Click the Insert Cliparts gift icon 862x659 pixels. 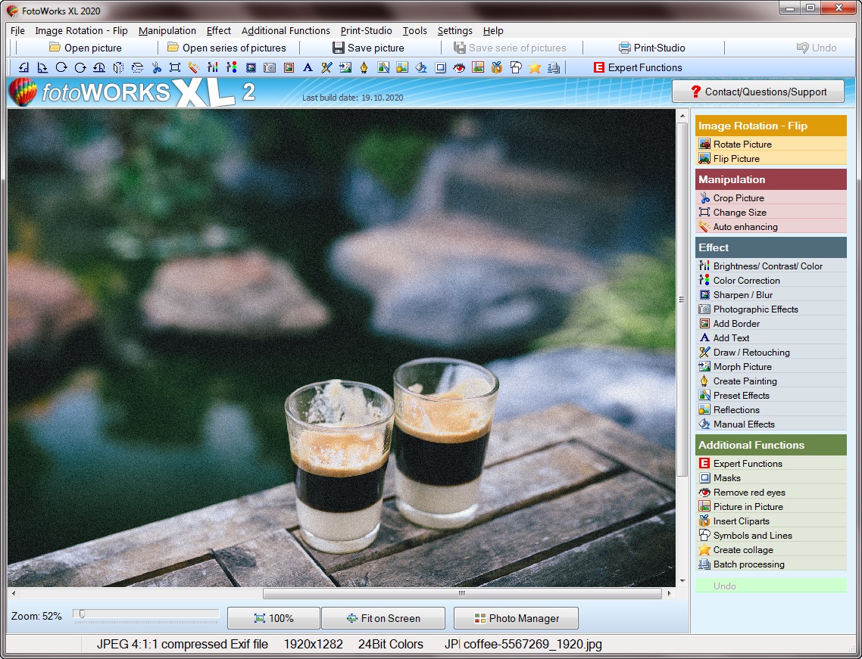coord(497,67)
